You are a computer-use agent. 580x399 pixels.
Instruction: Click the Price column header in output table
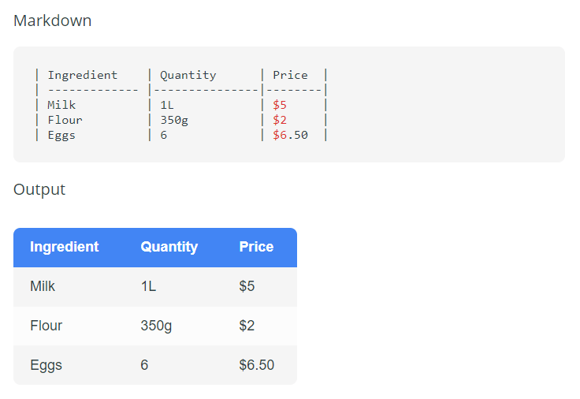point(256,247)
